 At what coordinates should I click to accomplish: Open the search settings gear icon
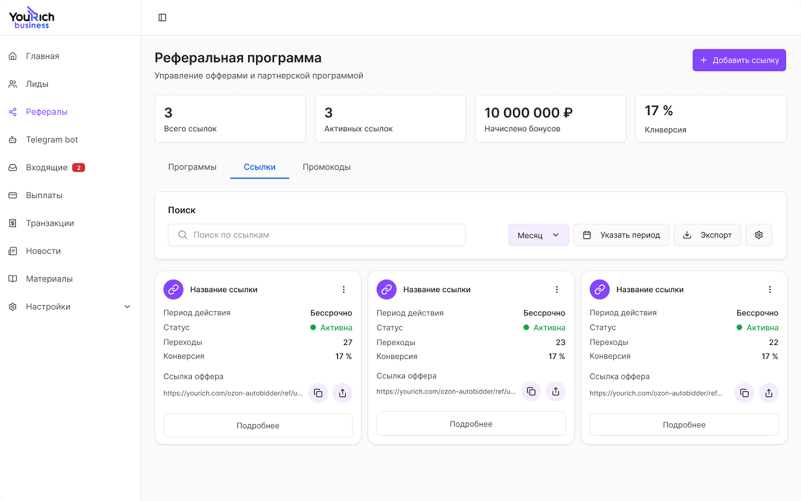tap(758, 234)
